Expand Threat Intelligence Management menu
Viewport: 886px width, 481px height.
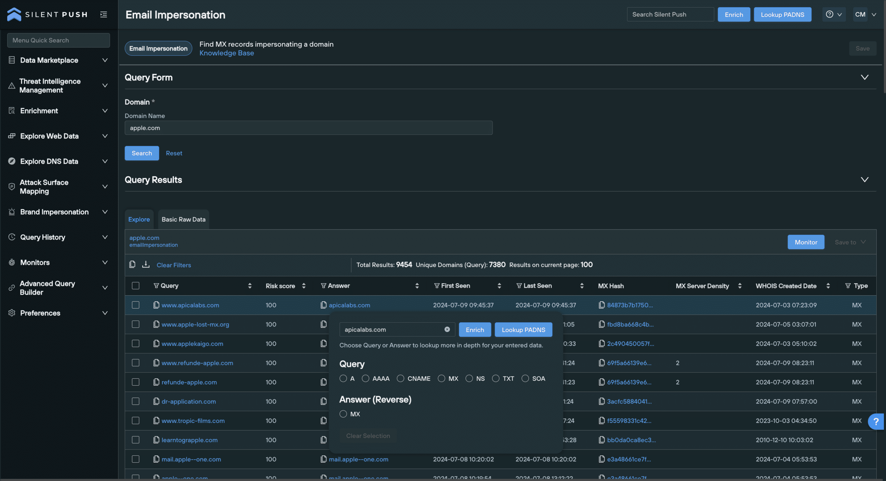click(x=58, y=85)
